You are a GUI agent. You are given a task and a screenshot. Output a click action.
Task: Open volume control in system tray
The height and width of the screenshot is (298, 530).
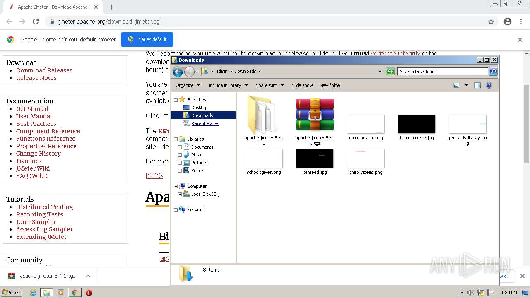coord(471,293)
